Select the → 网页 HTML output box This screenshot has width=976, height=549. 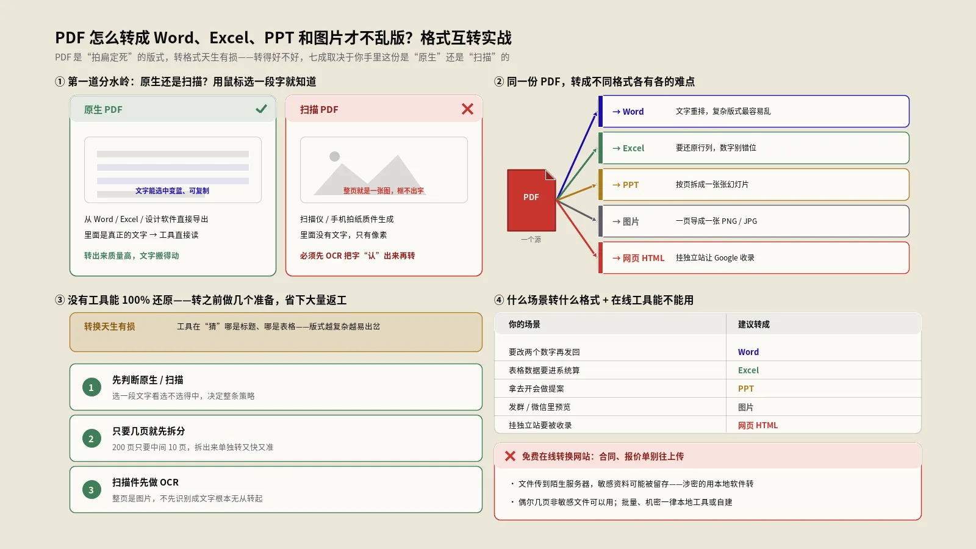coord(754,257)
